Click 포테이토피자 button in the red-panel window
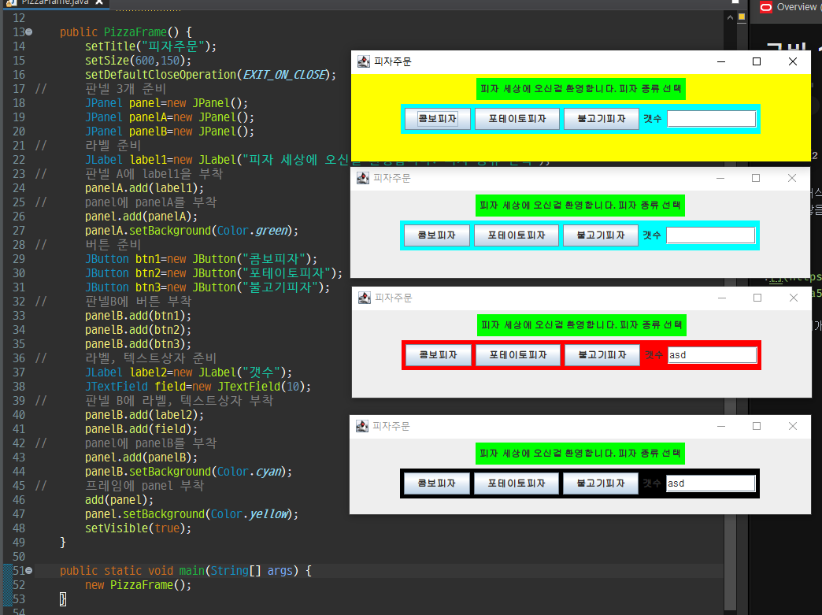 pyautogui.click(x=518, y=355)
